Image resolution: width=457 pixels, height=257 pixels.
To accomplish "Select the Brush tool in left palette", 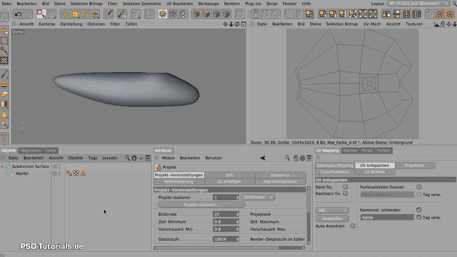I will 5,74.
